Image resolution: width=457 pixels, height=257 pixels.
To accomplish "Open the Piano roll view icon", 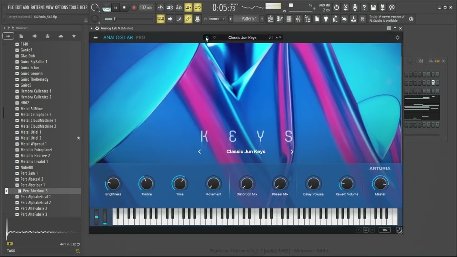I will pos(280,19).
